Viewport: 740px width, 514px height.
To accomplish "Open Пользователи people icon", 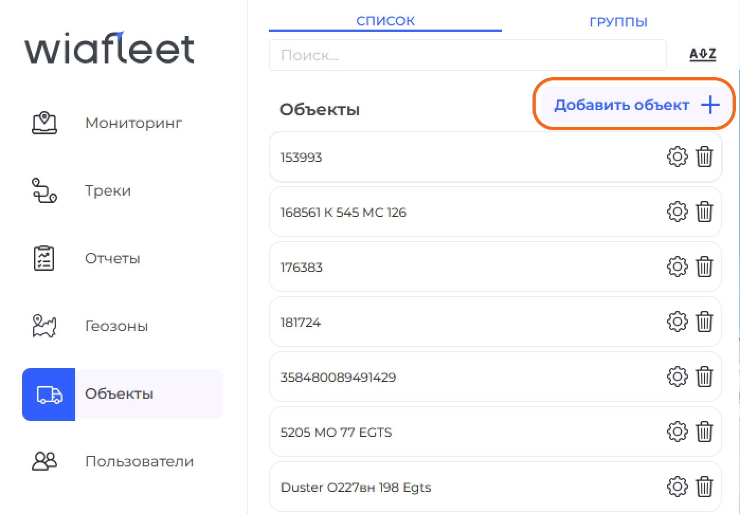I will tap(44, 461).
